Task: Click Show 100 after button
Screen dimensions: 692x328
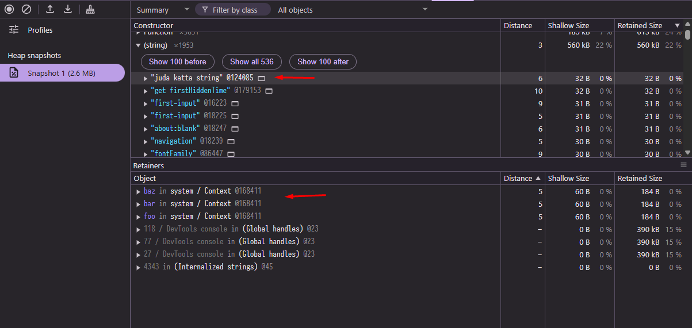Action: [323, 61]
